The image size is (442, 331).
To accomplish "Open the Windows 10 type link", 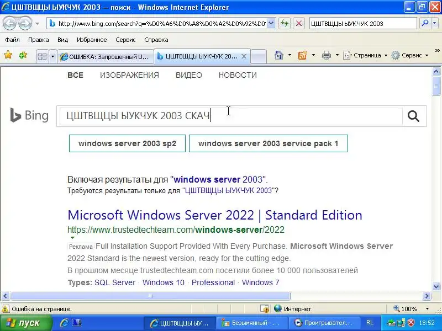I will pos(163,282).
